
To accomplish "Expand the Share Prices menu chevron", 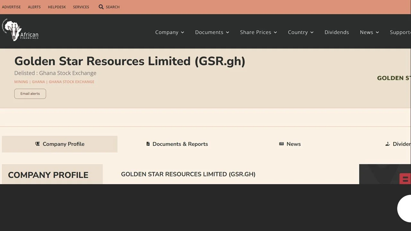I will (275, 32).
